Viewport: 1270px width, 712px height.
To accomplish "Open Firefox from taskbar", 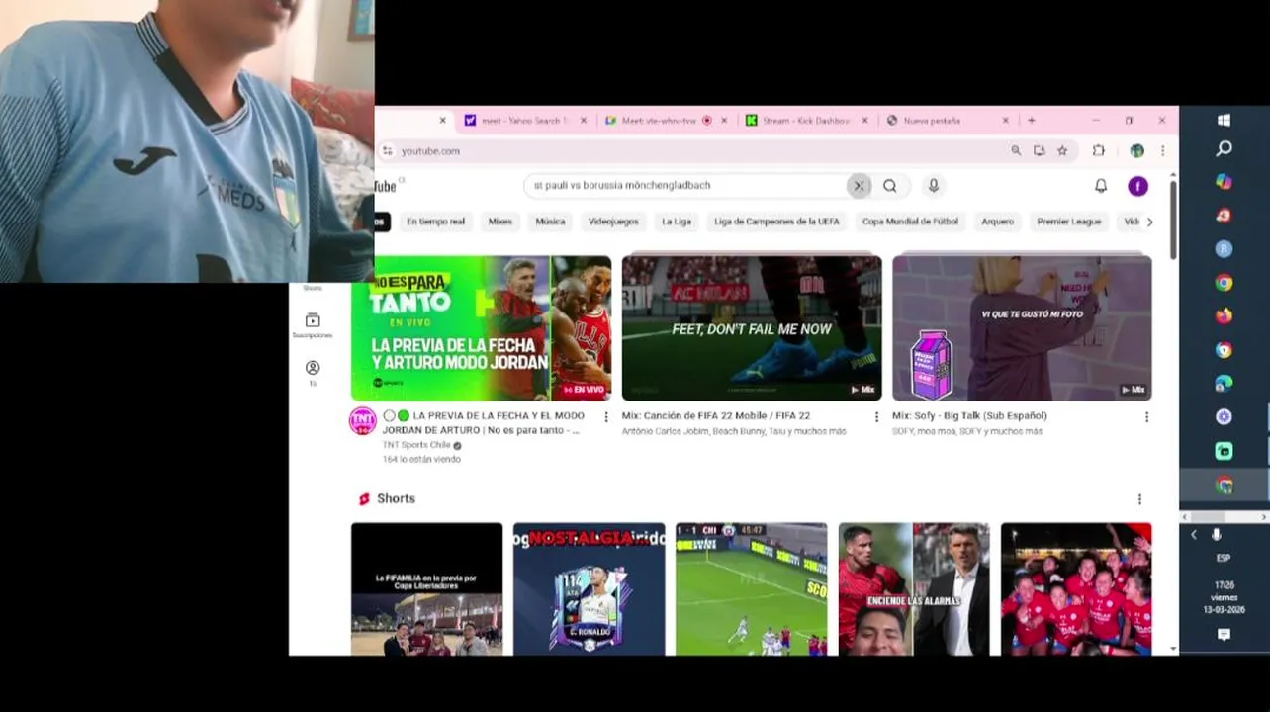I will click(1224, 316).
